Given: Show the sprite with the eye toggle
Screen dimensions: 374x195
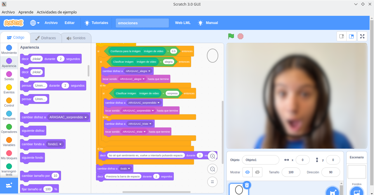Looking at the screenshot, I should tap(247, 172).
